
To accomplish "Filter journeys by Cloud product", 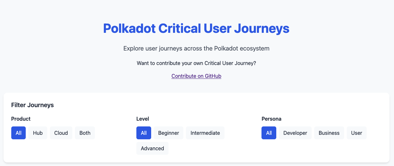I will pyautogui.click(x=61, y=133).
